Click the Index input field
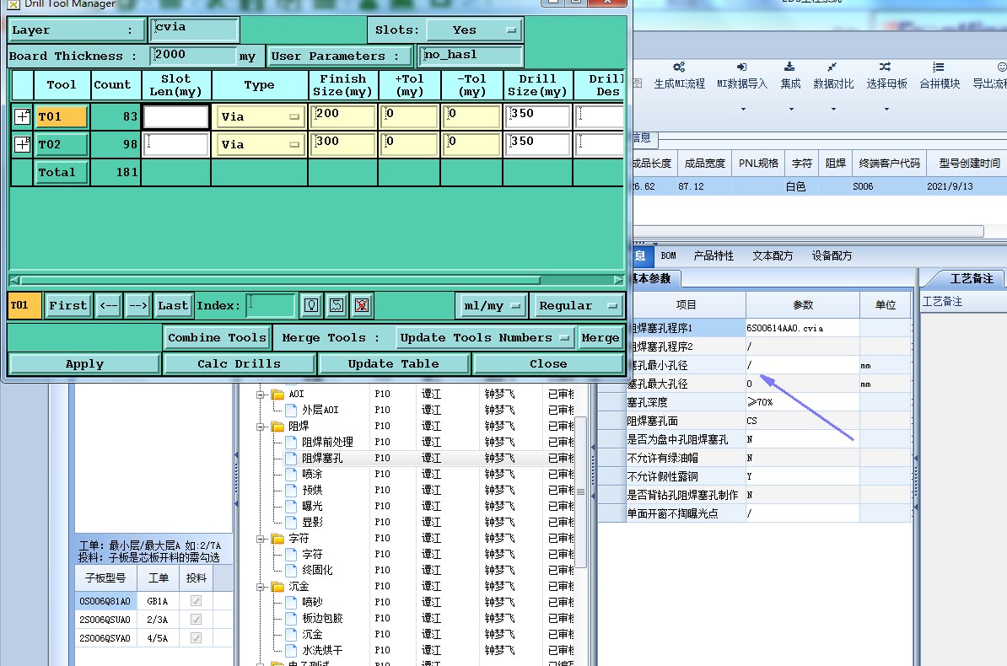The width and height of the screenshot is (1007, 666). click(271, 306)
